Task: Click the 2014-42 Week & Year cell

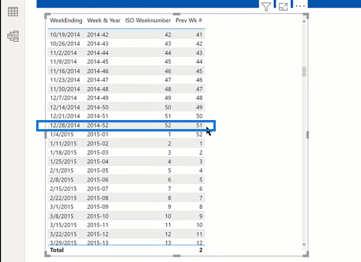Action: 98,34
